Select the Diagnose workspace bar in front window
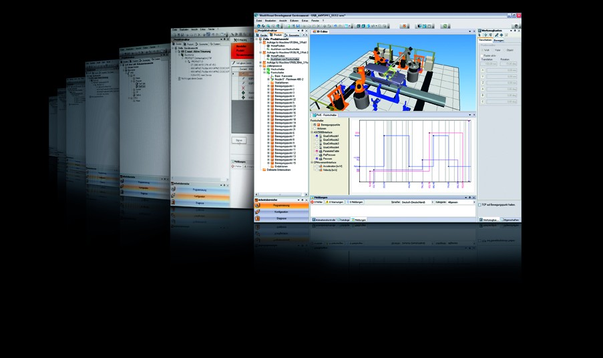The height and width of the screenshot is (358, 603). click(282, 218)
